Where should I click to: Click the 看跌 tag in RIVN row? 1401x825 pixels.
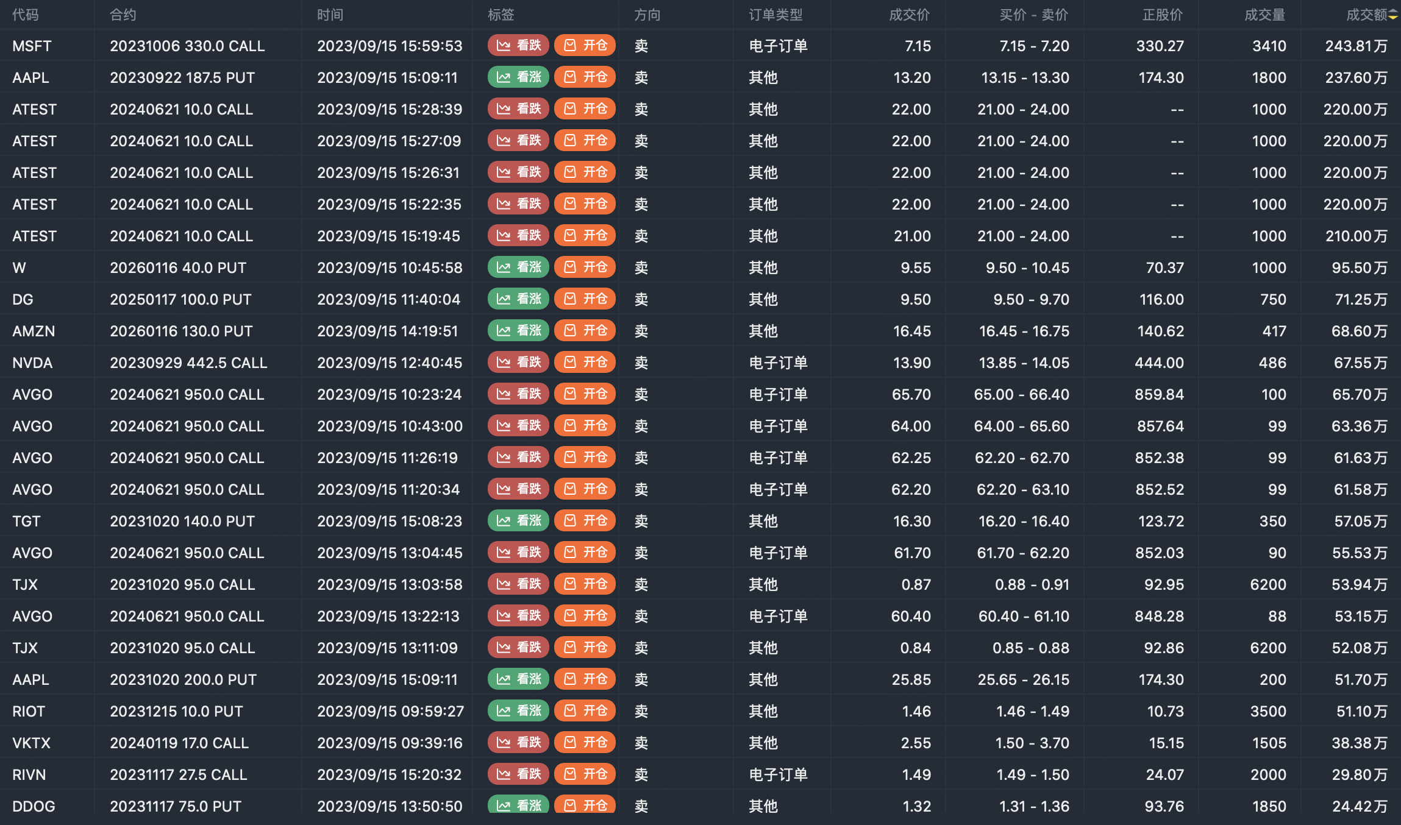(518, 774)
